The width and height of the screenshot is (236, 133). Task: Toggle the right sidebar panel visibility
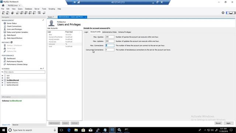point(234,13)
